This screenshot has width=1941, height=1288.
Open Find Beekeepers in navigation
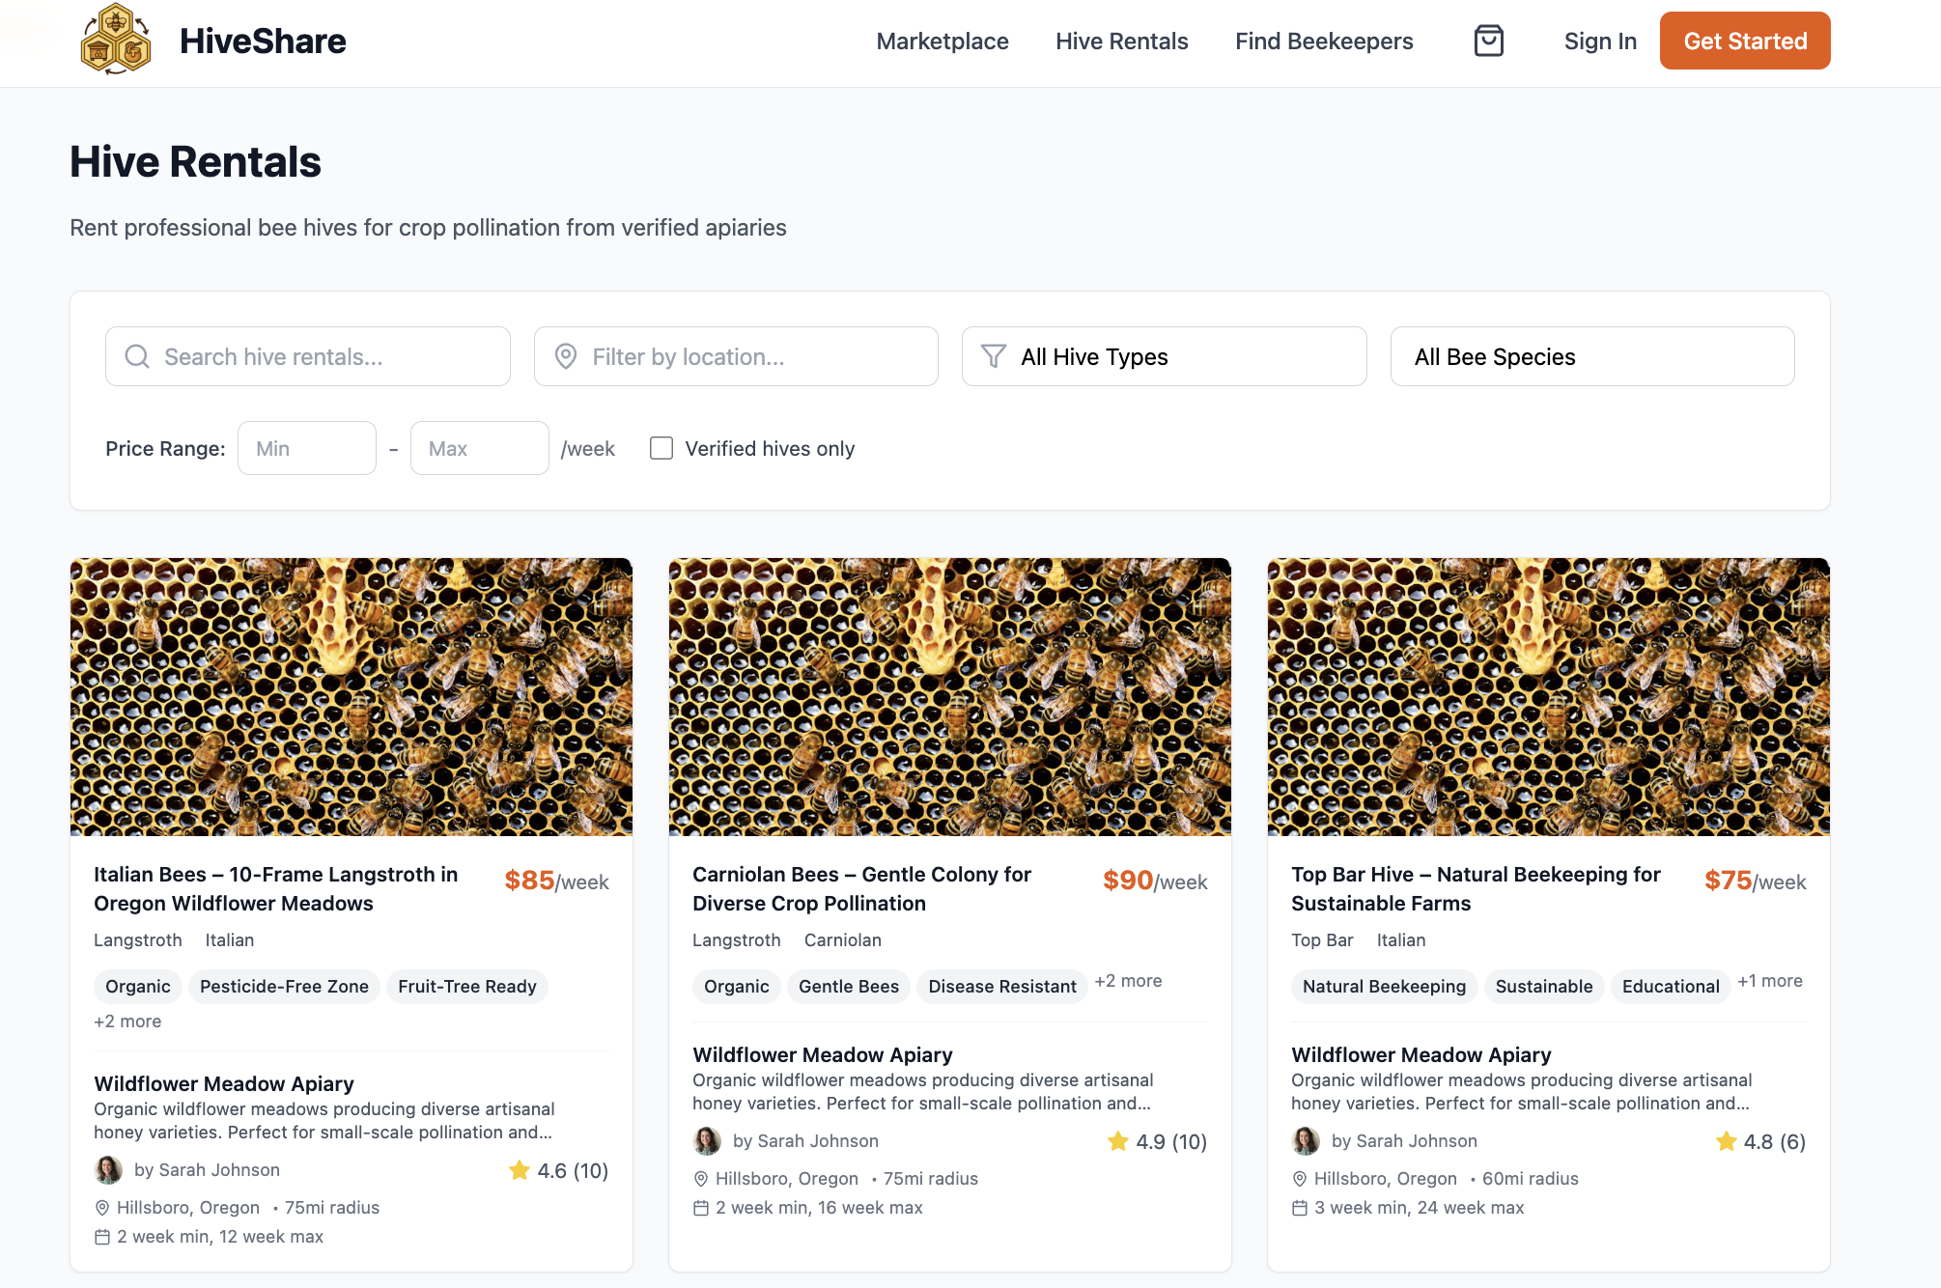(x=1323, y=42)
